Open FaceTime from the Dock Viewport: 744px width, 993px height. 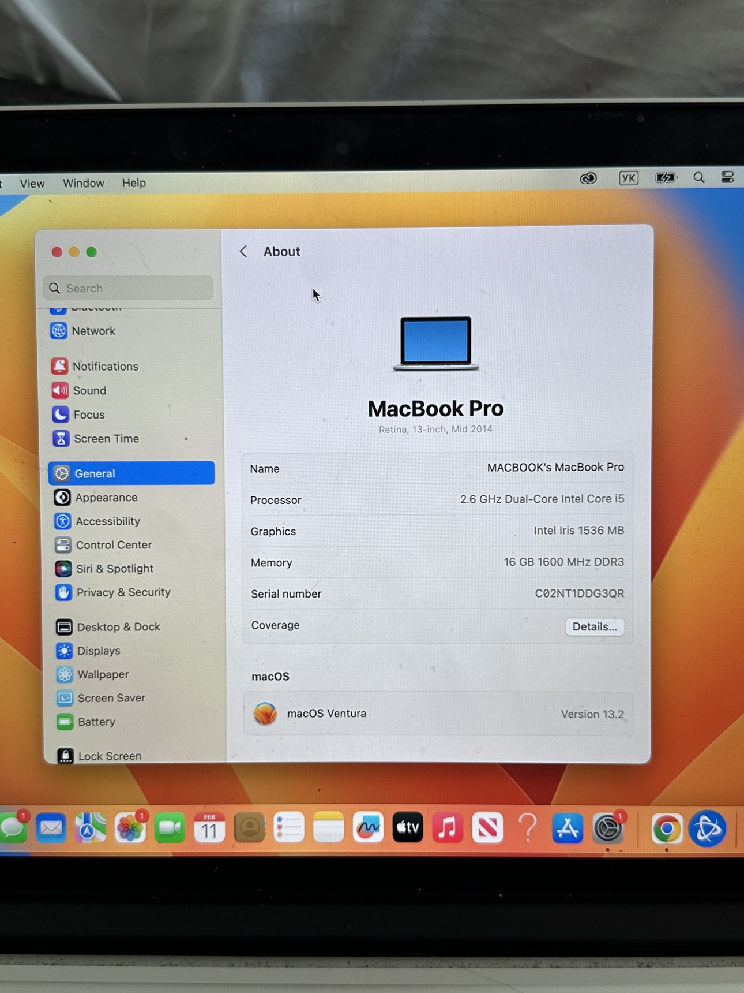click(170, 828)
